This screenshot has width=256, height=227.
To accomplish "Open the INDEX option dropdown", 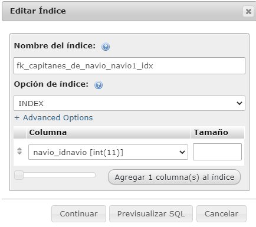I will point(129,103).
